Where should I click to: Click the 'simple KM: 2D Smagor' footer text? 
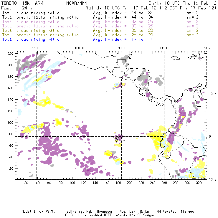135,215
